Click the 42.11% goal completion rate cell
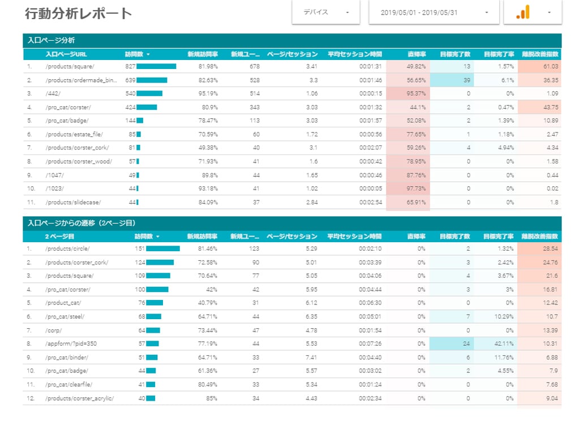571x421 pixels. [495, 344]
